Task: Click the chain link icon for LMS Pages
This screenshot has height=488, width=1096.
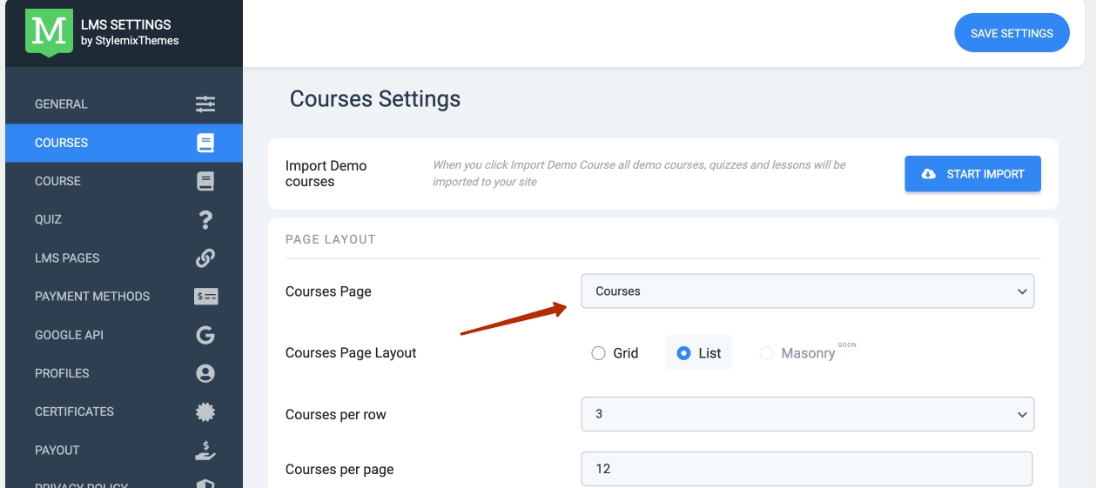Action: 205,258
